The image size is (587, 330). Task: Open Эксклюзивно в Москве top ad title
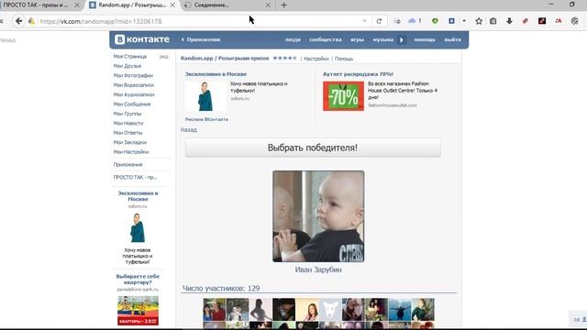pos(216,74)
